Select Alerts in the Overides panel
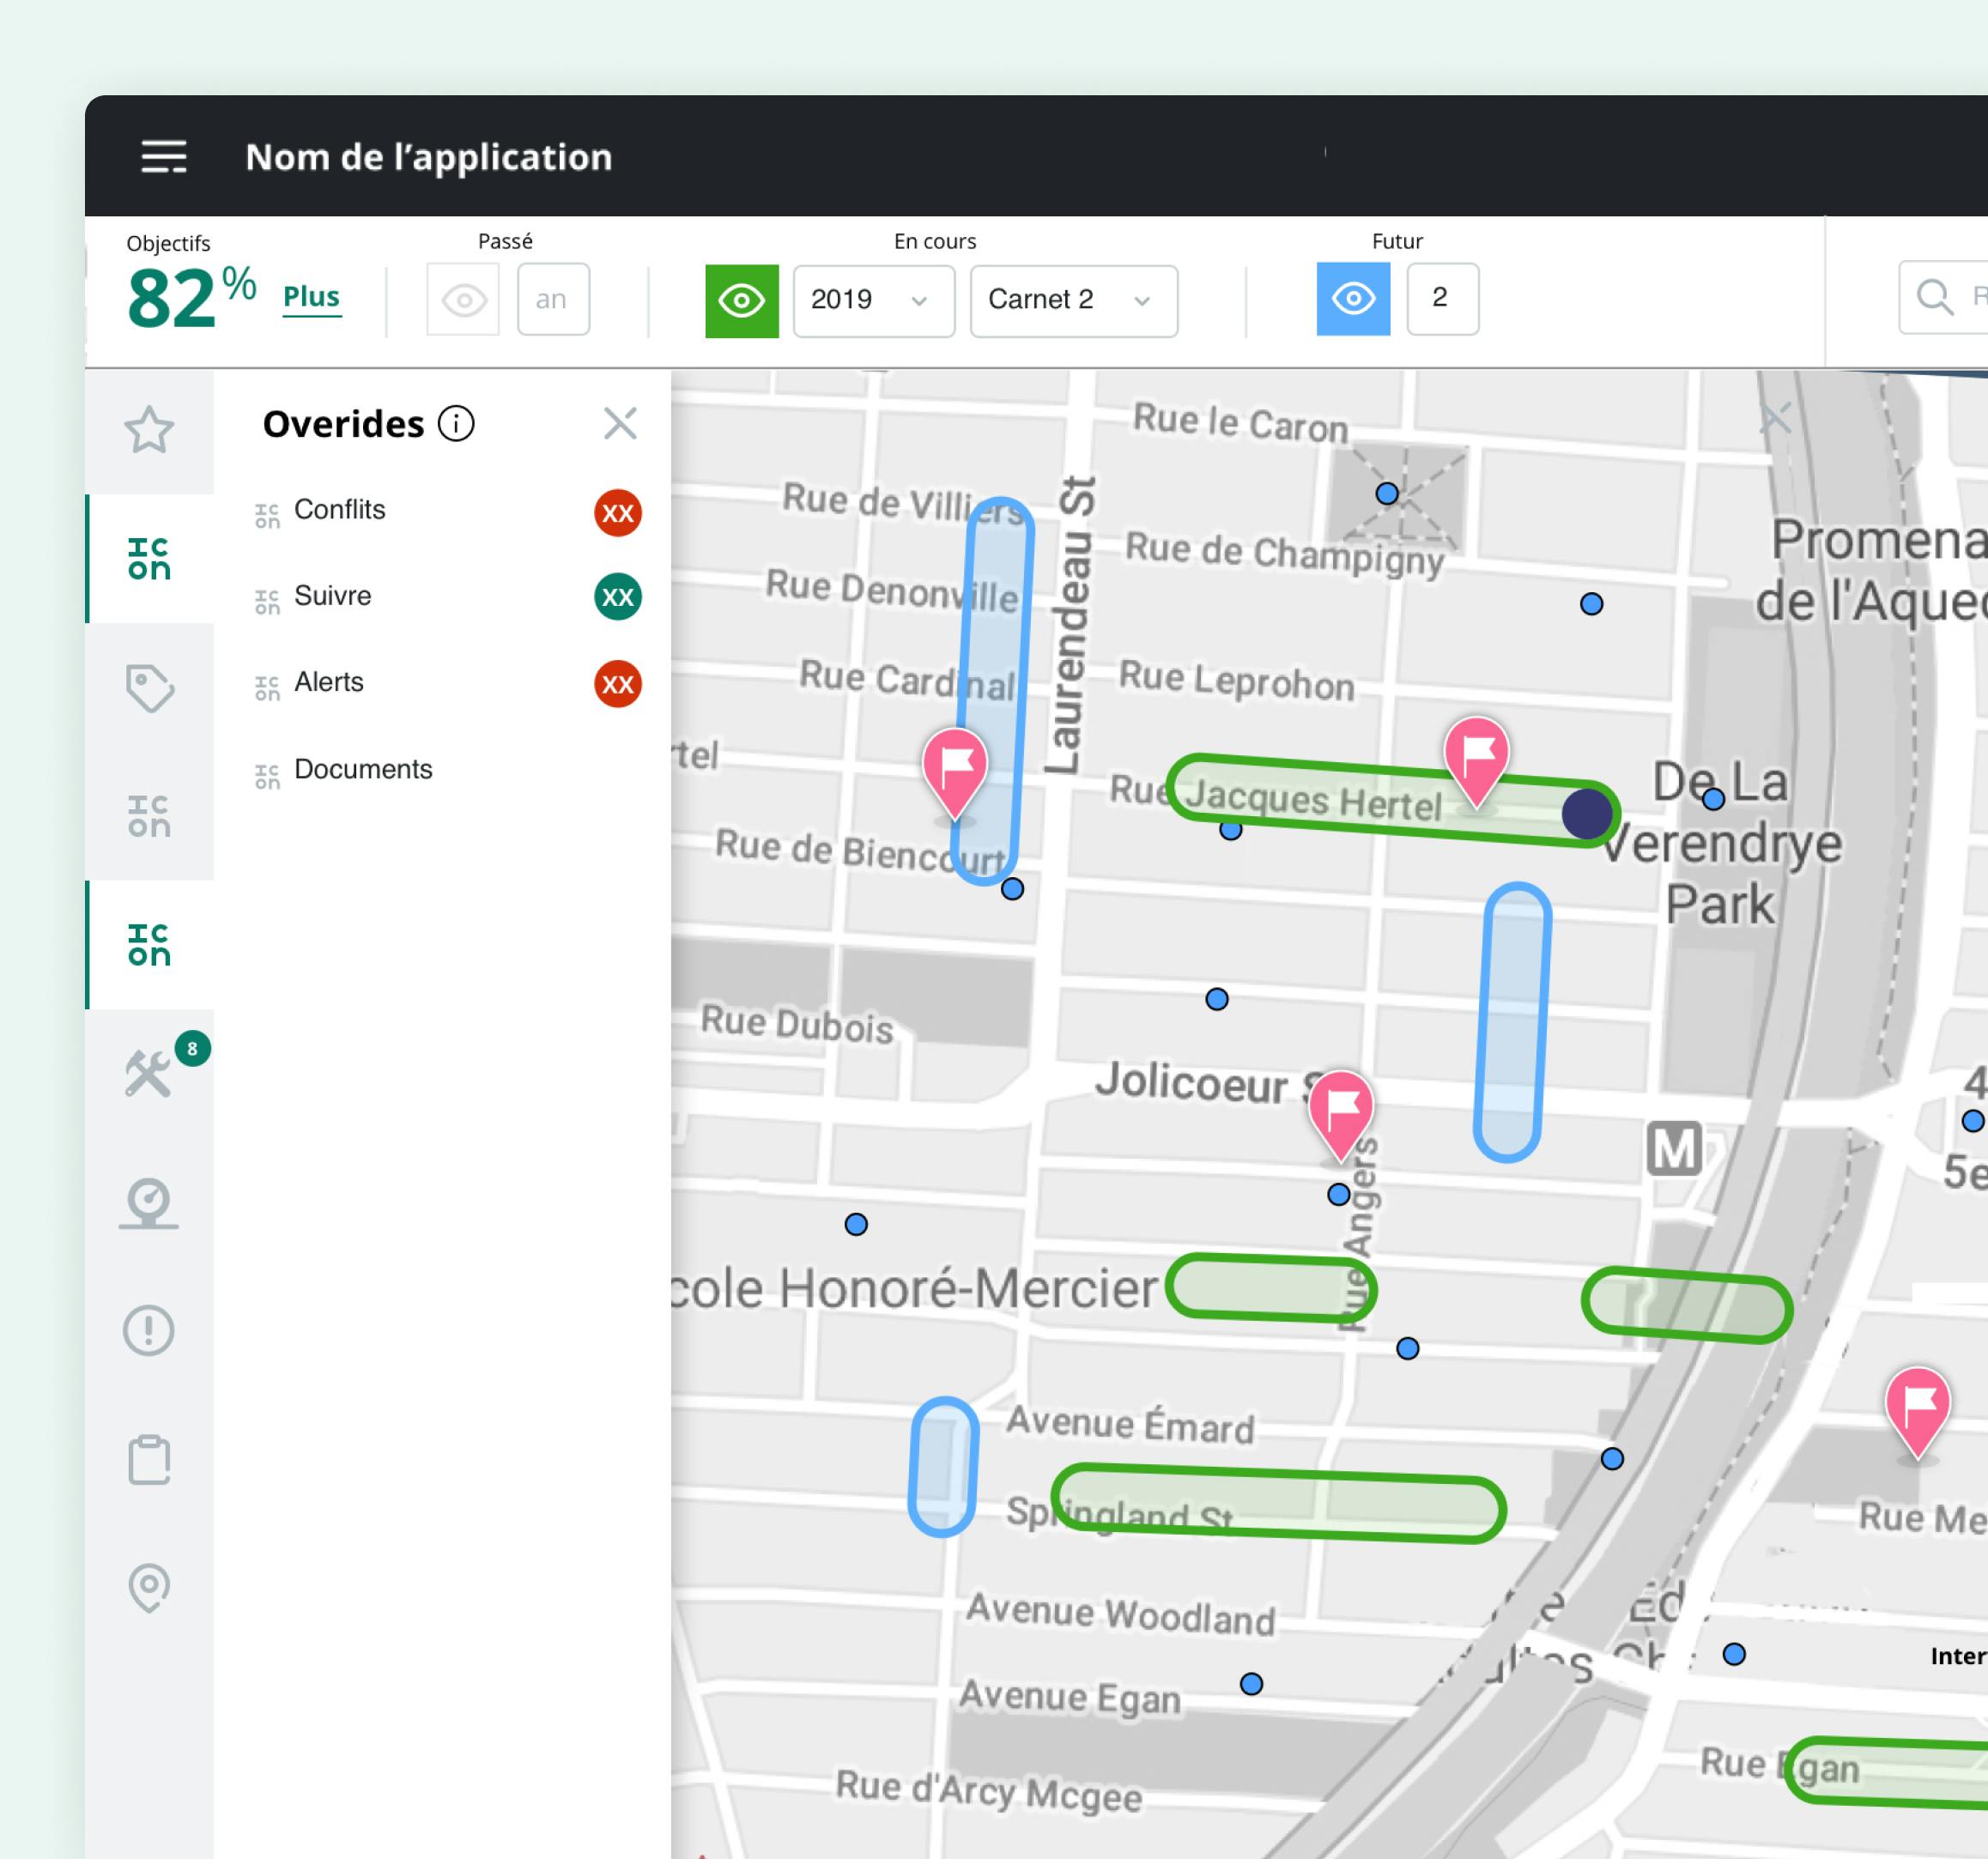This screenshot has width=1988, height=1859. click(x=330, y=683)
